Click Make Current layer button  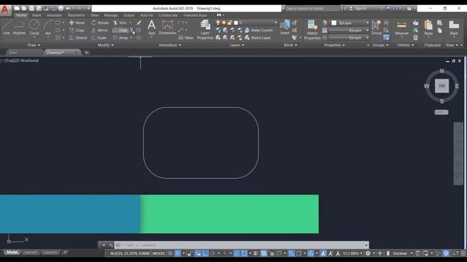tap(258, 31)
